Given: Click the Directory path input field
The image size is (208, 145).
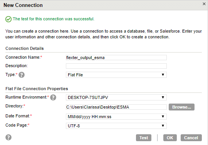Looking at the screenshot, I should click(x=116, y=107).
